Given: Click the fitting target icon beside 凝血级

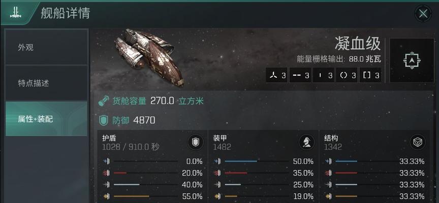Looking at the screenshot, I should pos(412,60).
